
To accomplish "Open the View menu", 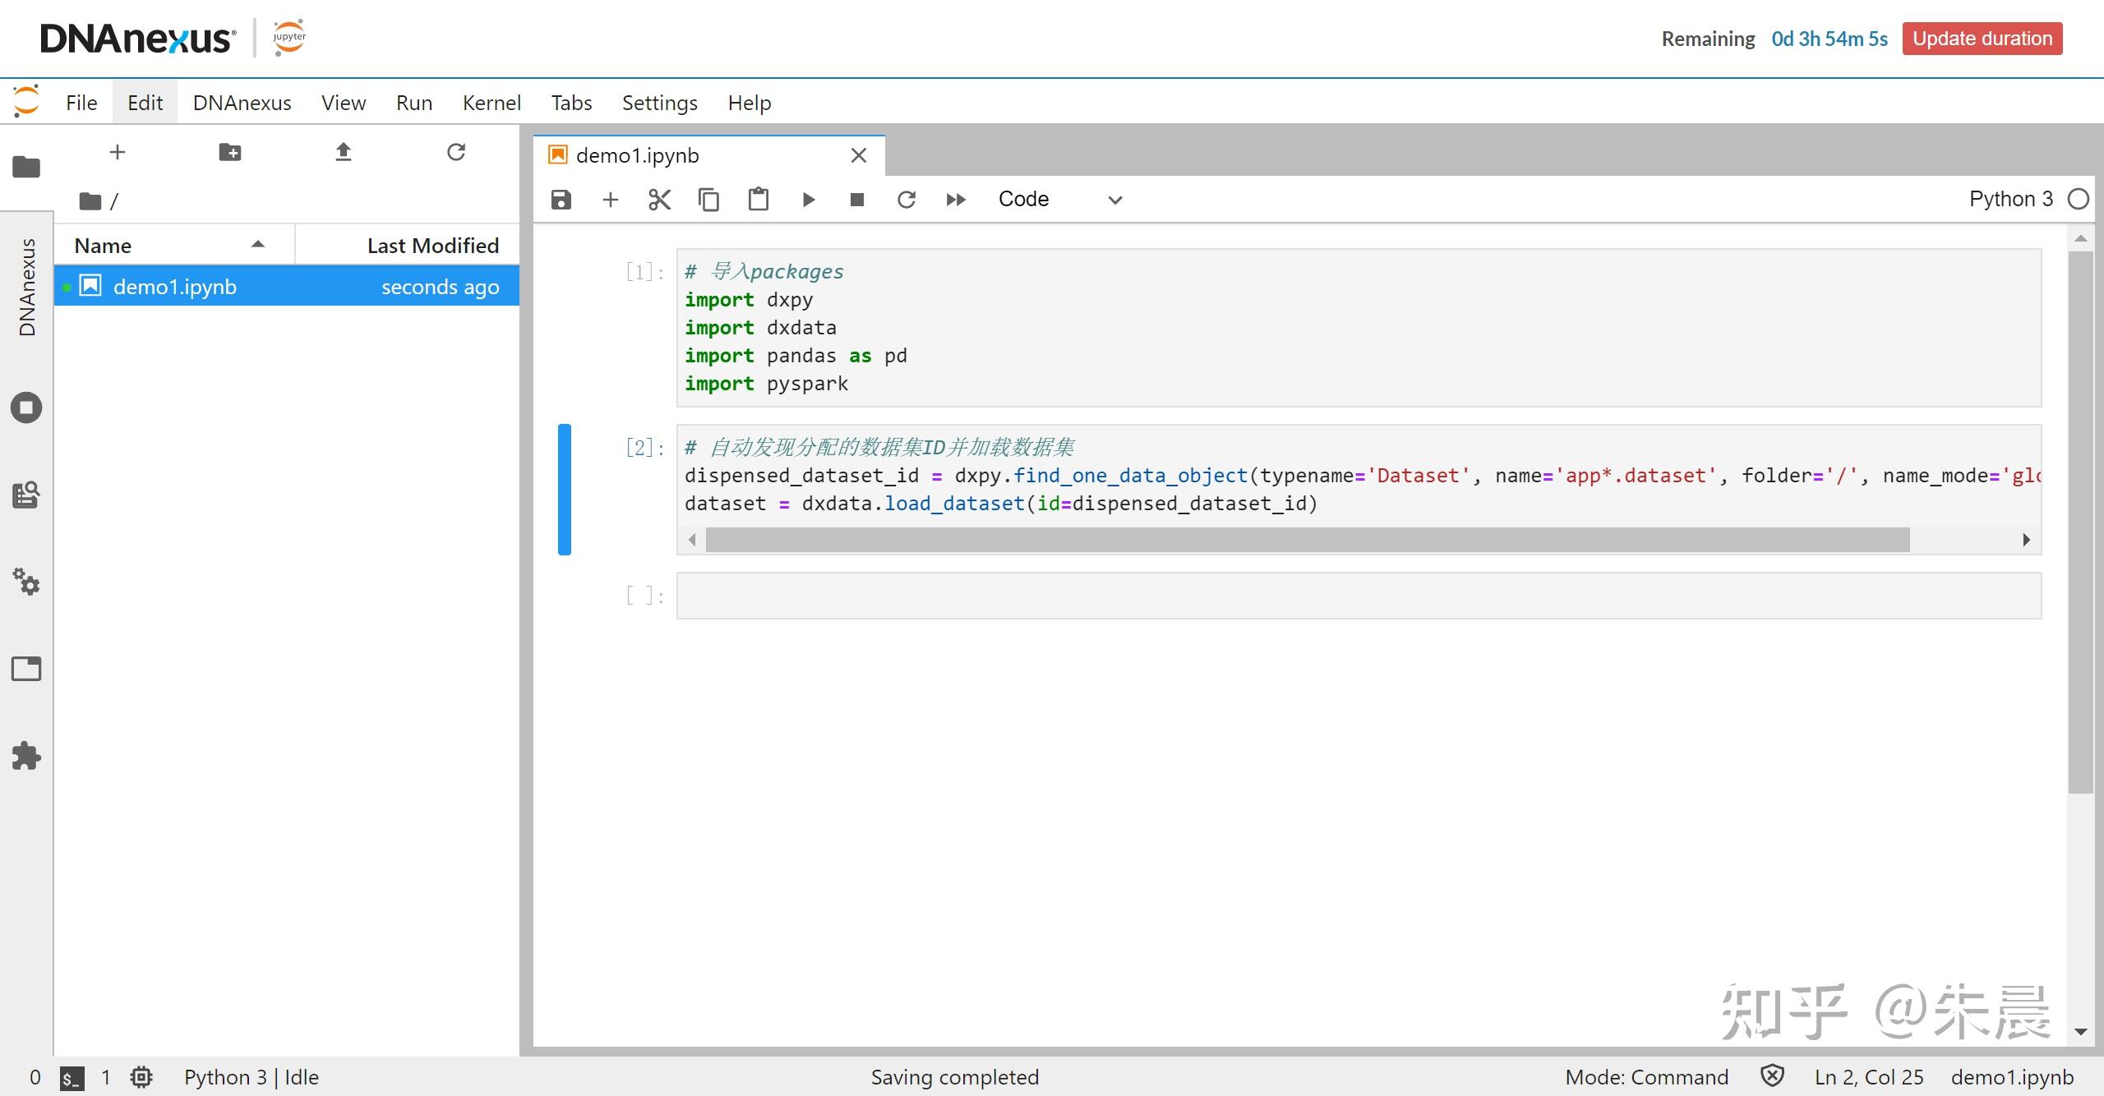I will pos(344,103).
